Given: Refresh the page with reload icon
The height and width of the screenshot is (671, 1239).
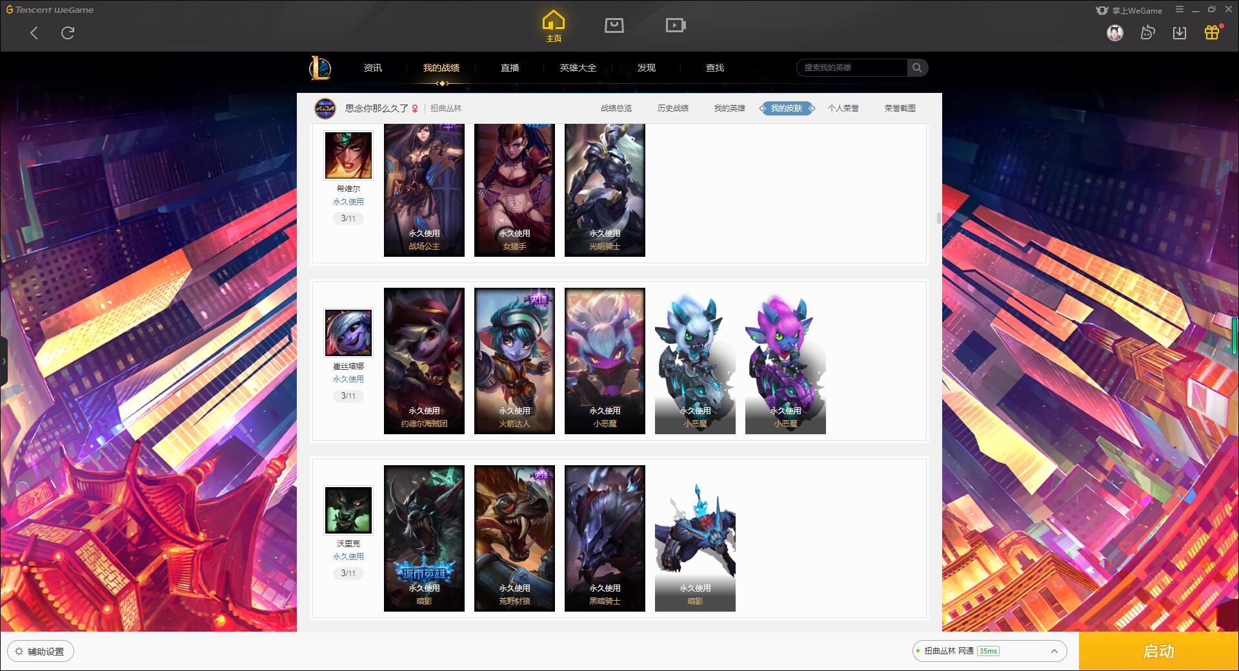Looking at the screenshot, I should pyautogui.click(x=68, y=33).
